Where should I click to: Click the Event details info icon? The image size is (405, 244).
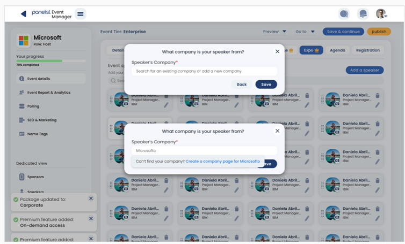click(21, 79)
